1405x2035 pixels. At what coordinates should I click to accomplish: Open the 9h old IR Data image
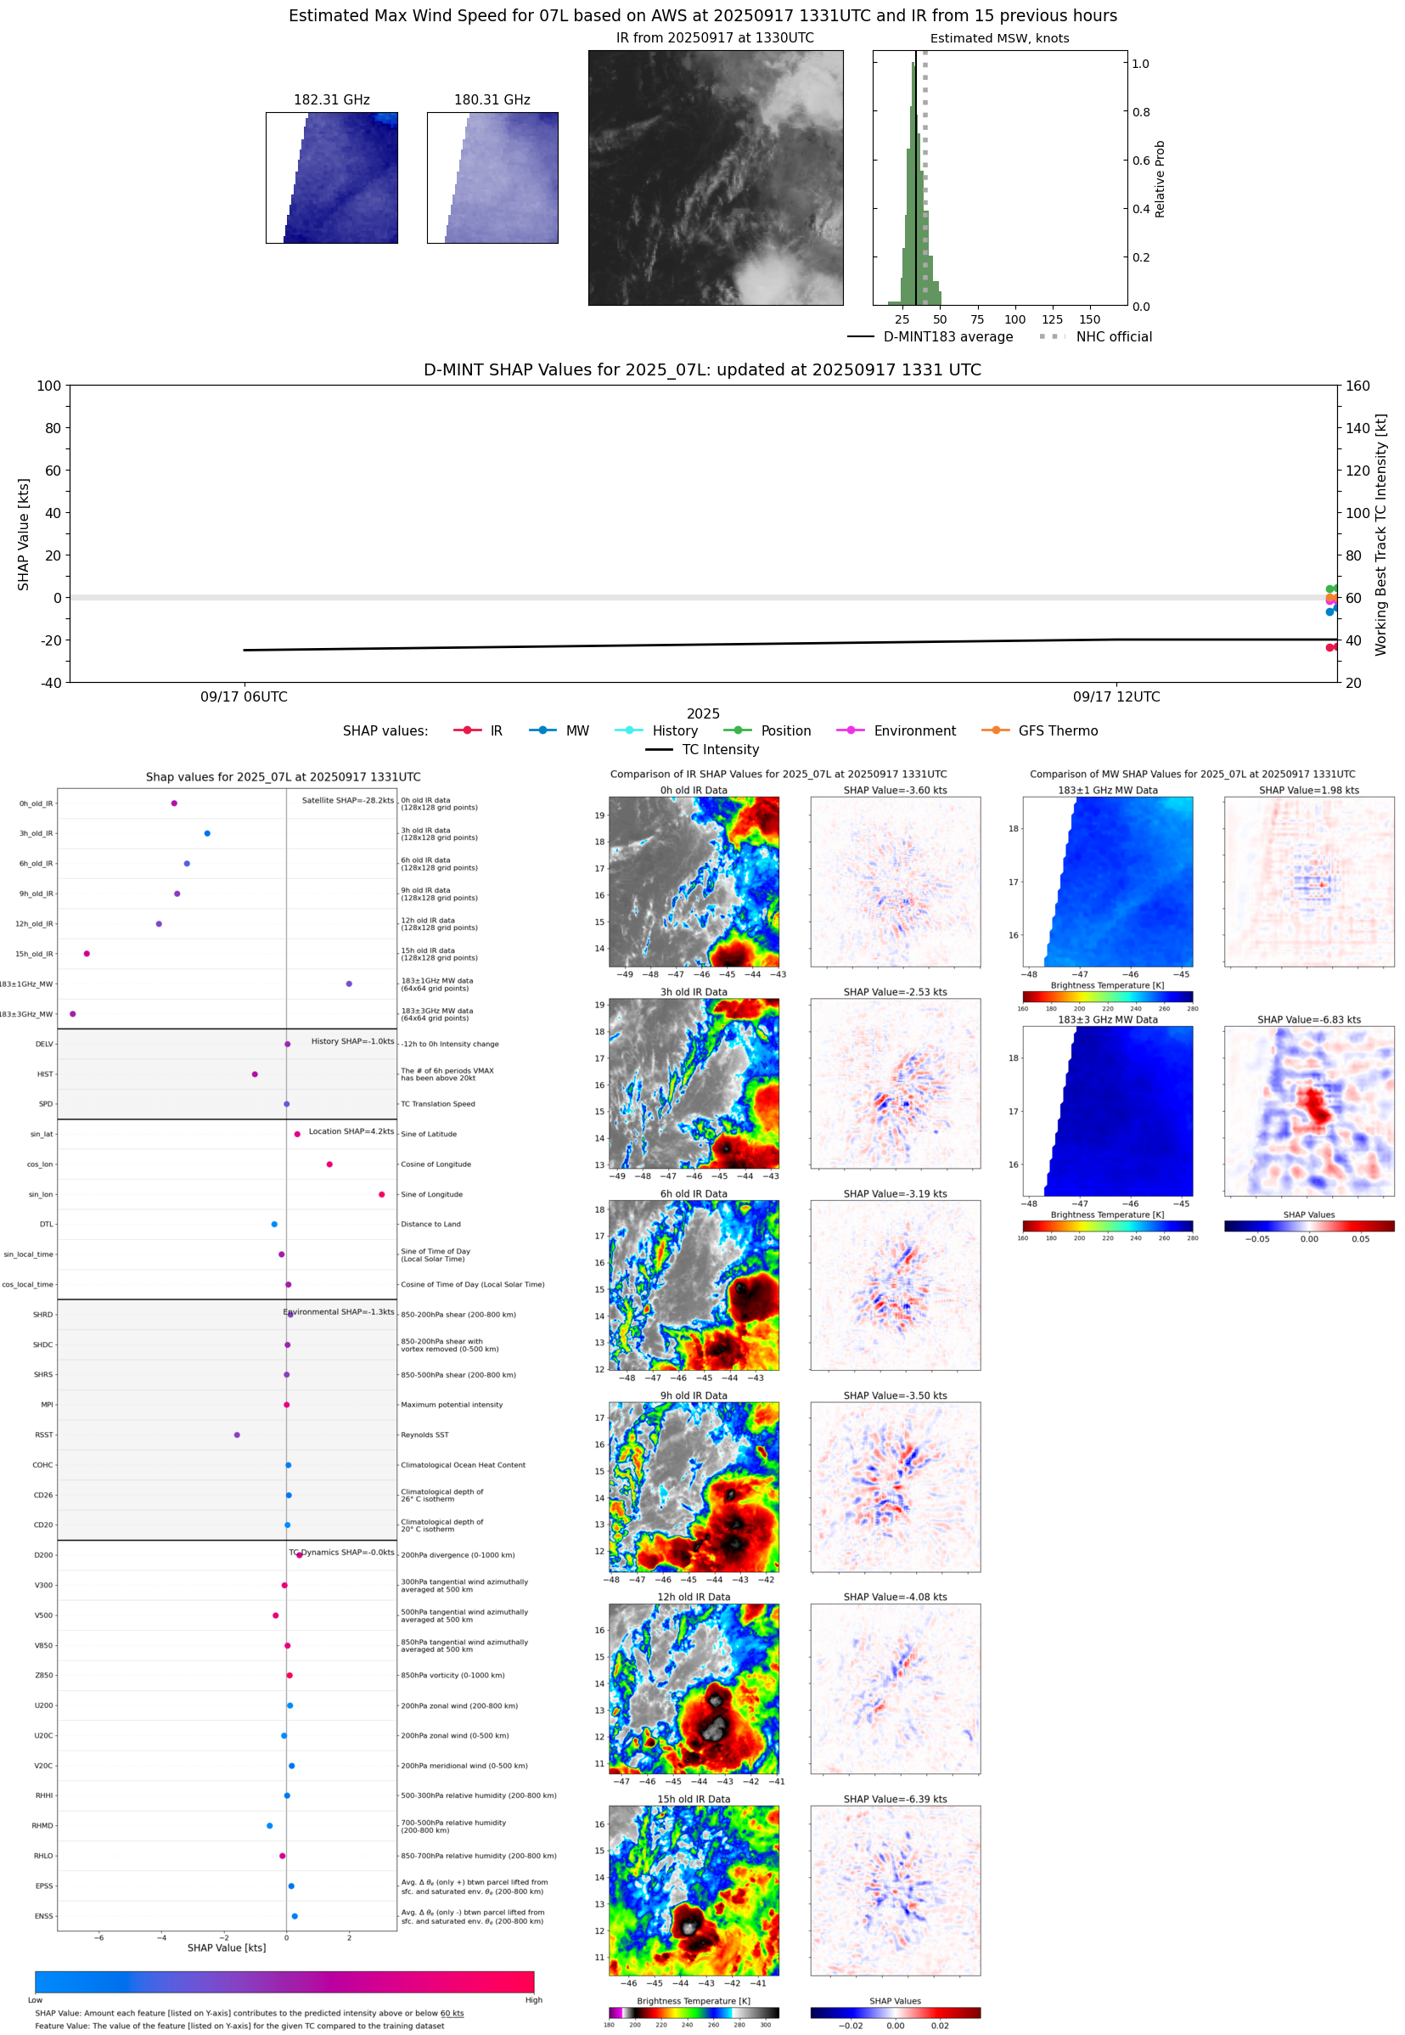(694, 1486)
